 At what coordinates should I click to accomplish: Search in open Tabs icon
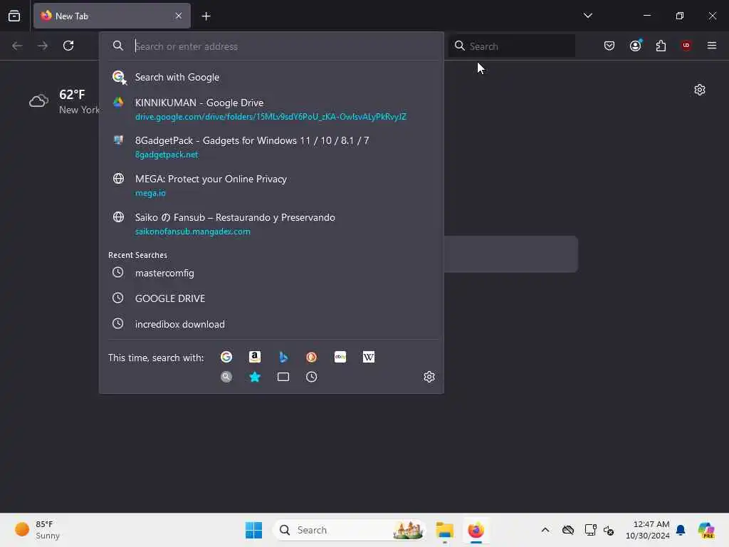point(283,377)
